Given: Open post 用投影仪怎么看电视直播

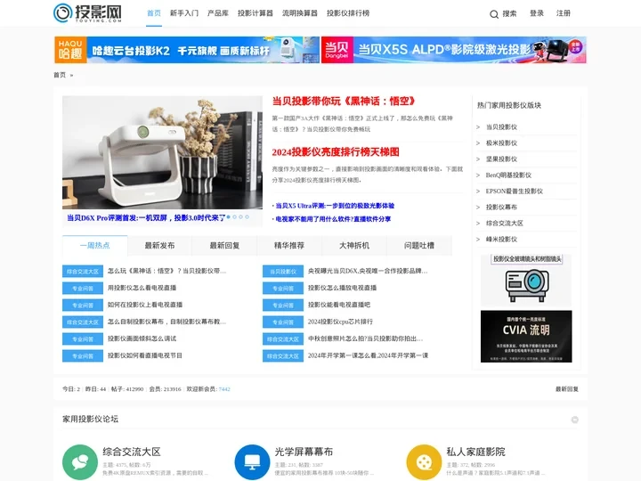Looking at the screenshot, I should pos(142,288).
